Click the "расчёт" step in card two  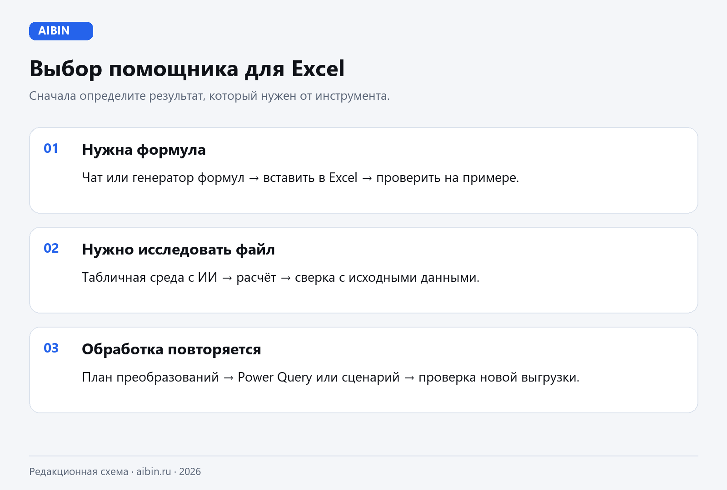pos(256,278)
